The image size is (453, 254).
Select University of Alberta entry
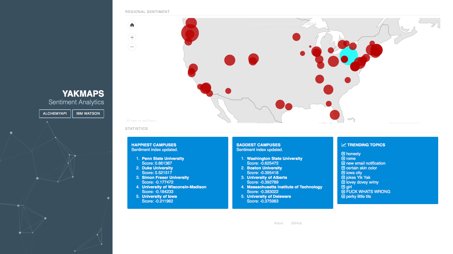coord(267,178)
